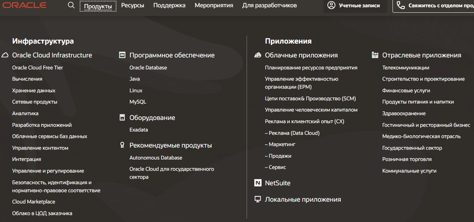This screenshot has height=222, width=474.
Task: Open Oracle Cloud Infrastructure heading link
Action: [x=52, y=55]
